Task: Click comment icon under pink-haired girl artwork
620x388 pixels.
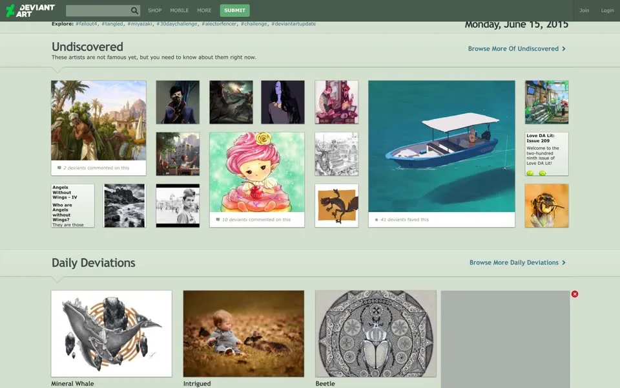Action: click(x=218, y=219)
